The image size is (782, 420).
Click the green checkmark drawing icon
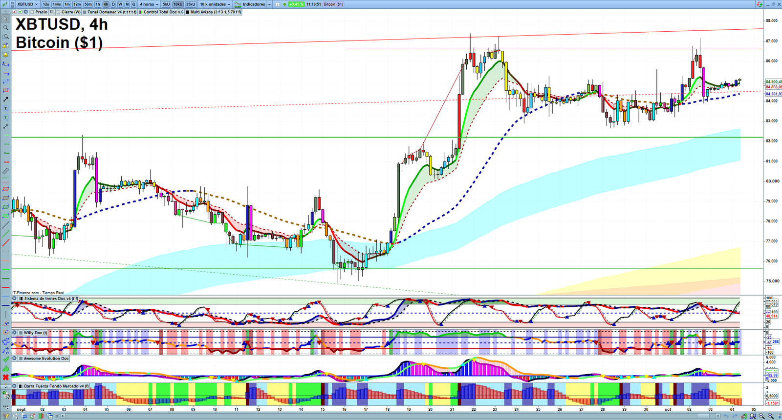[x=5, y=360]
